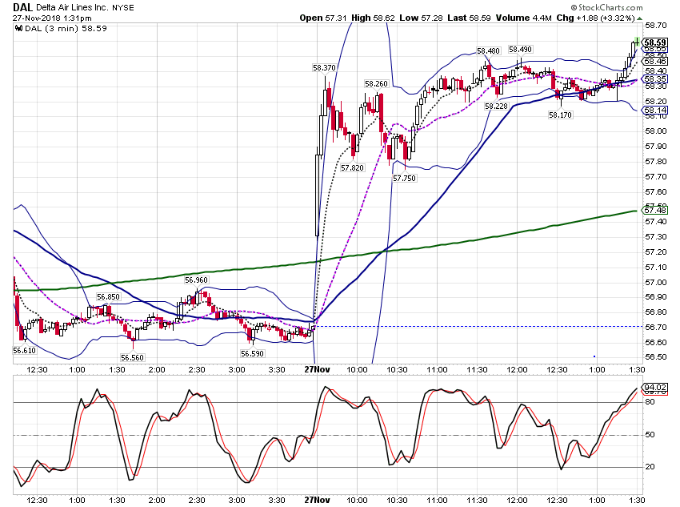The image size is (680, 507).
Task: Click the 94.02 stochastic value tag
Action: coord(655,387)
